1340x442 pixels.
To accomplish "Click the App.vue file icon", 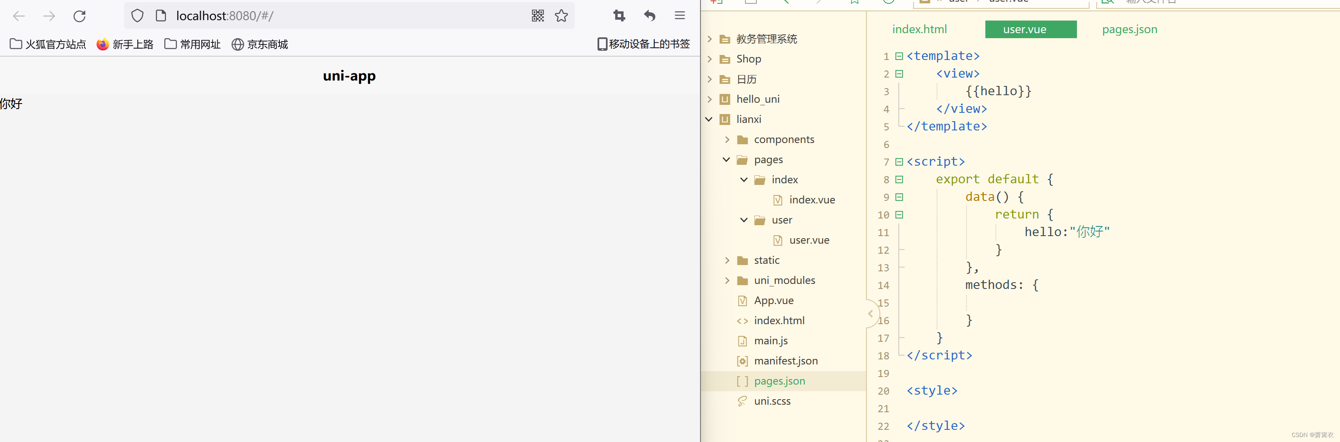I will tap(742, 301).
